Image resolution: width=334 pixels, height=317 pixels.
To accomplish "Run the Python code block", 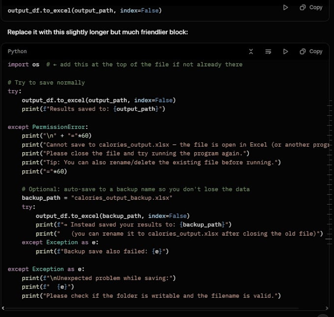I will 285,52.
